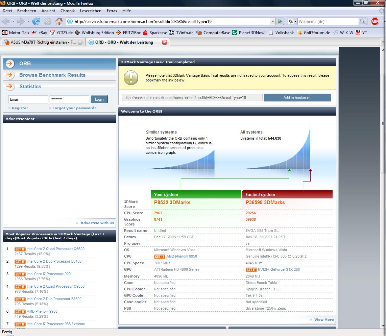Open the Ansicht menu

48,11
